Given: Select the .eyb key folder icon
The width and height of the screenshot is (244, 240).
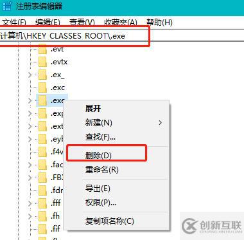Looking at the screenshot, I should coord(42,139).
